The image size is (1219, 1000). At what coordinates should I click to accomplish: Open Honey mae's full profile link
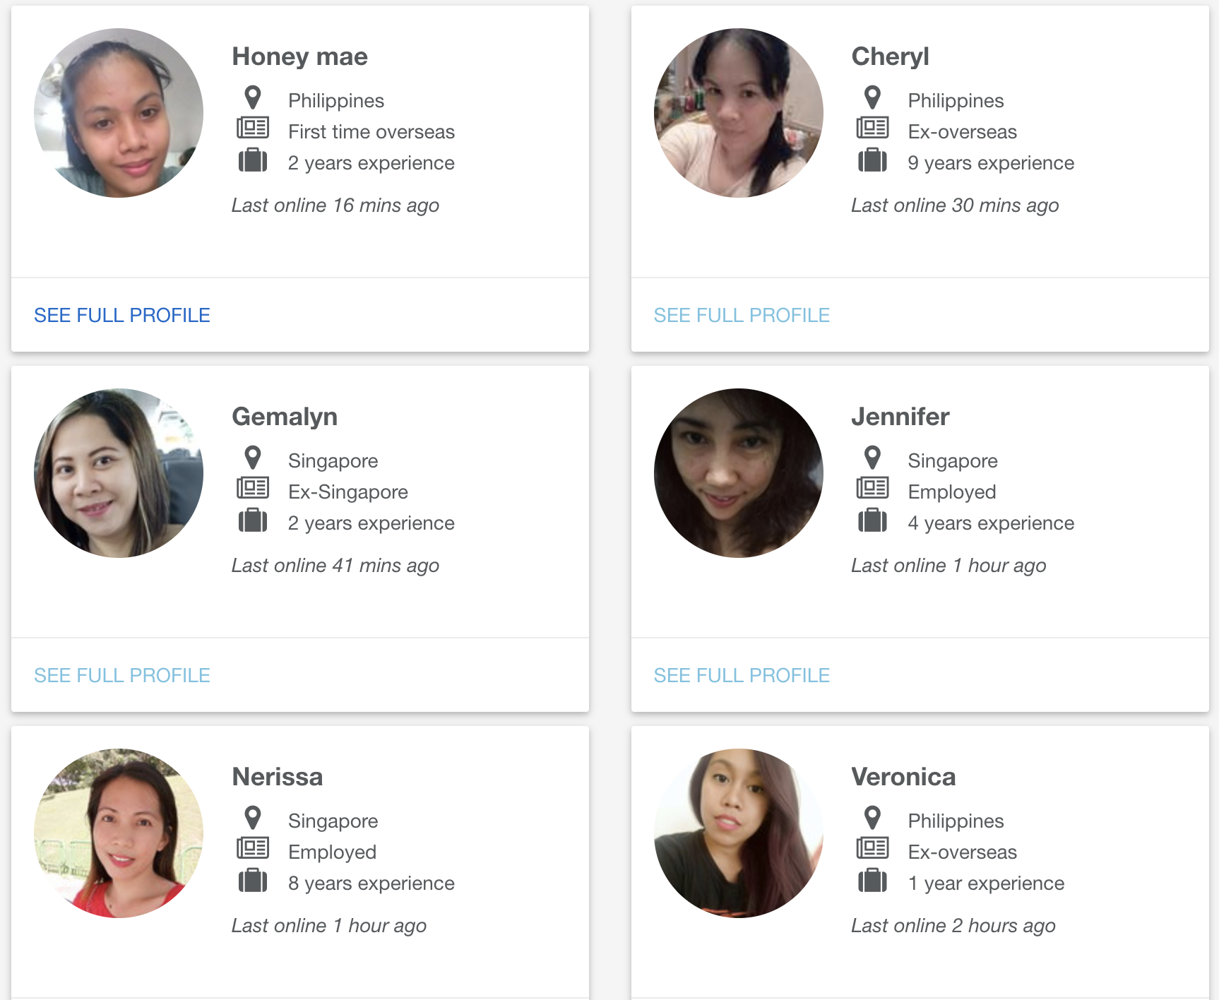tap(122, 315)
